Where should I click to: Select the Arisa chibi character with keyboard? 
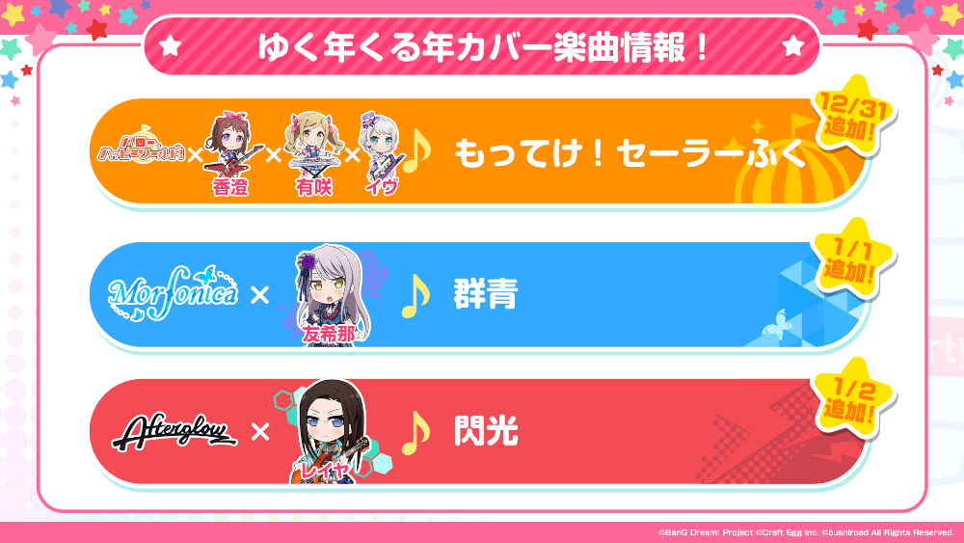click(x=313, y=152)
